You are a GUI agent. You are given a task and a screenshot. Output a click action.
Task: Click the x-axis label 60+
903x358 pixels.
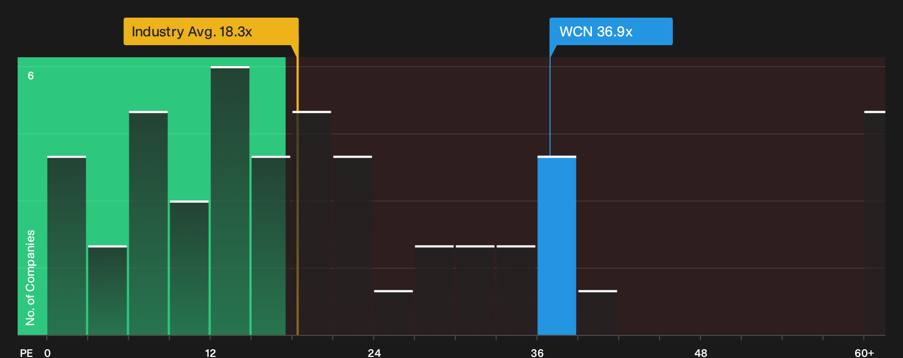(864, 352)
